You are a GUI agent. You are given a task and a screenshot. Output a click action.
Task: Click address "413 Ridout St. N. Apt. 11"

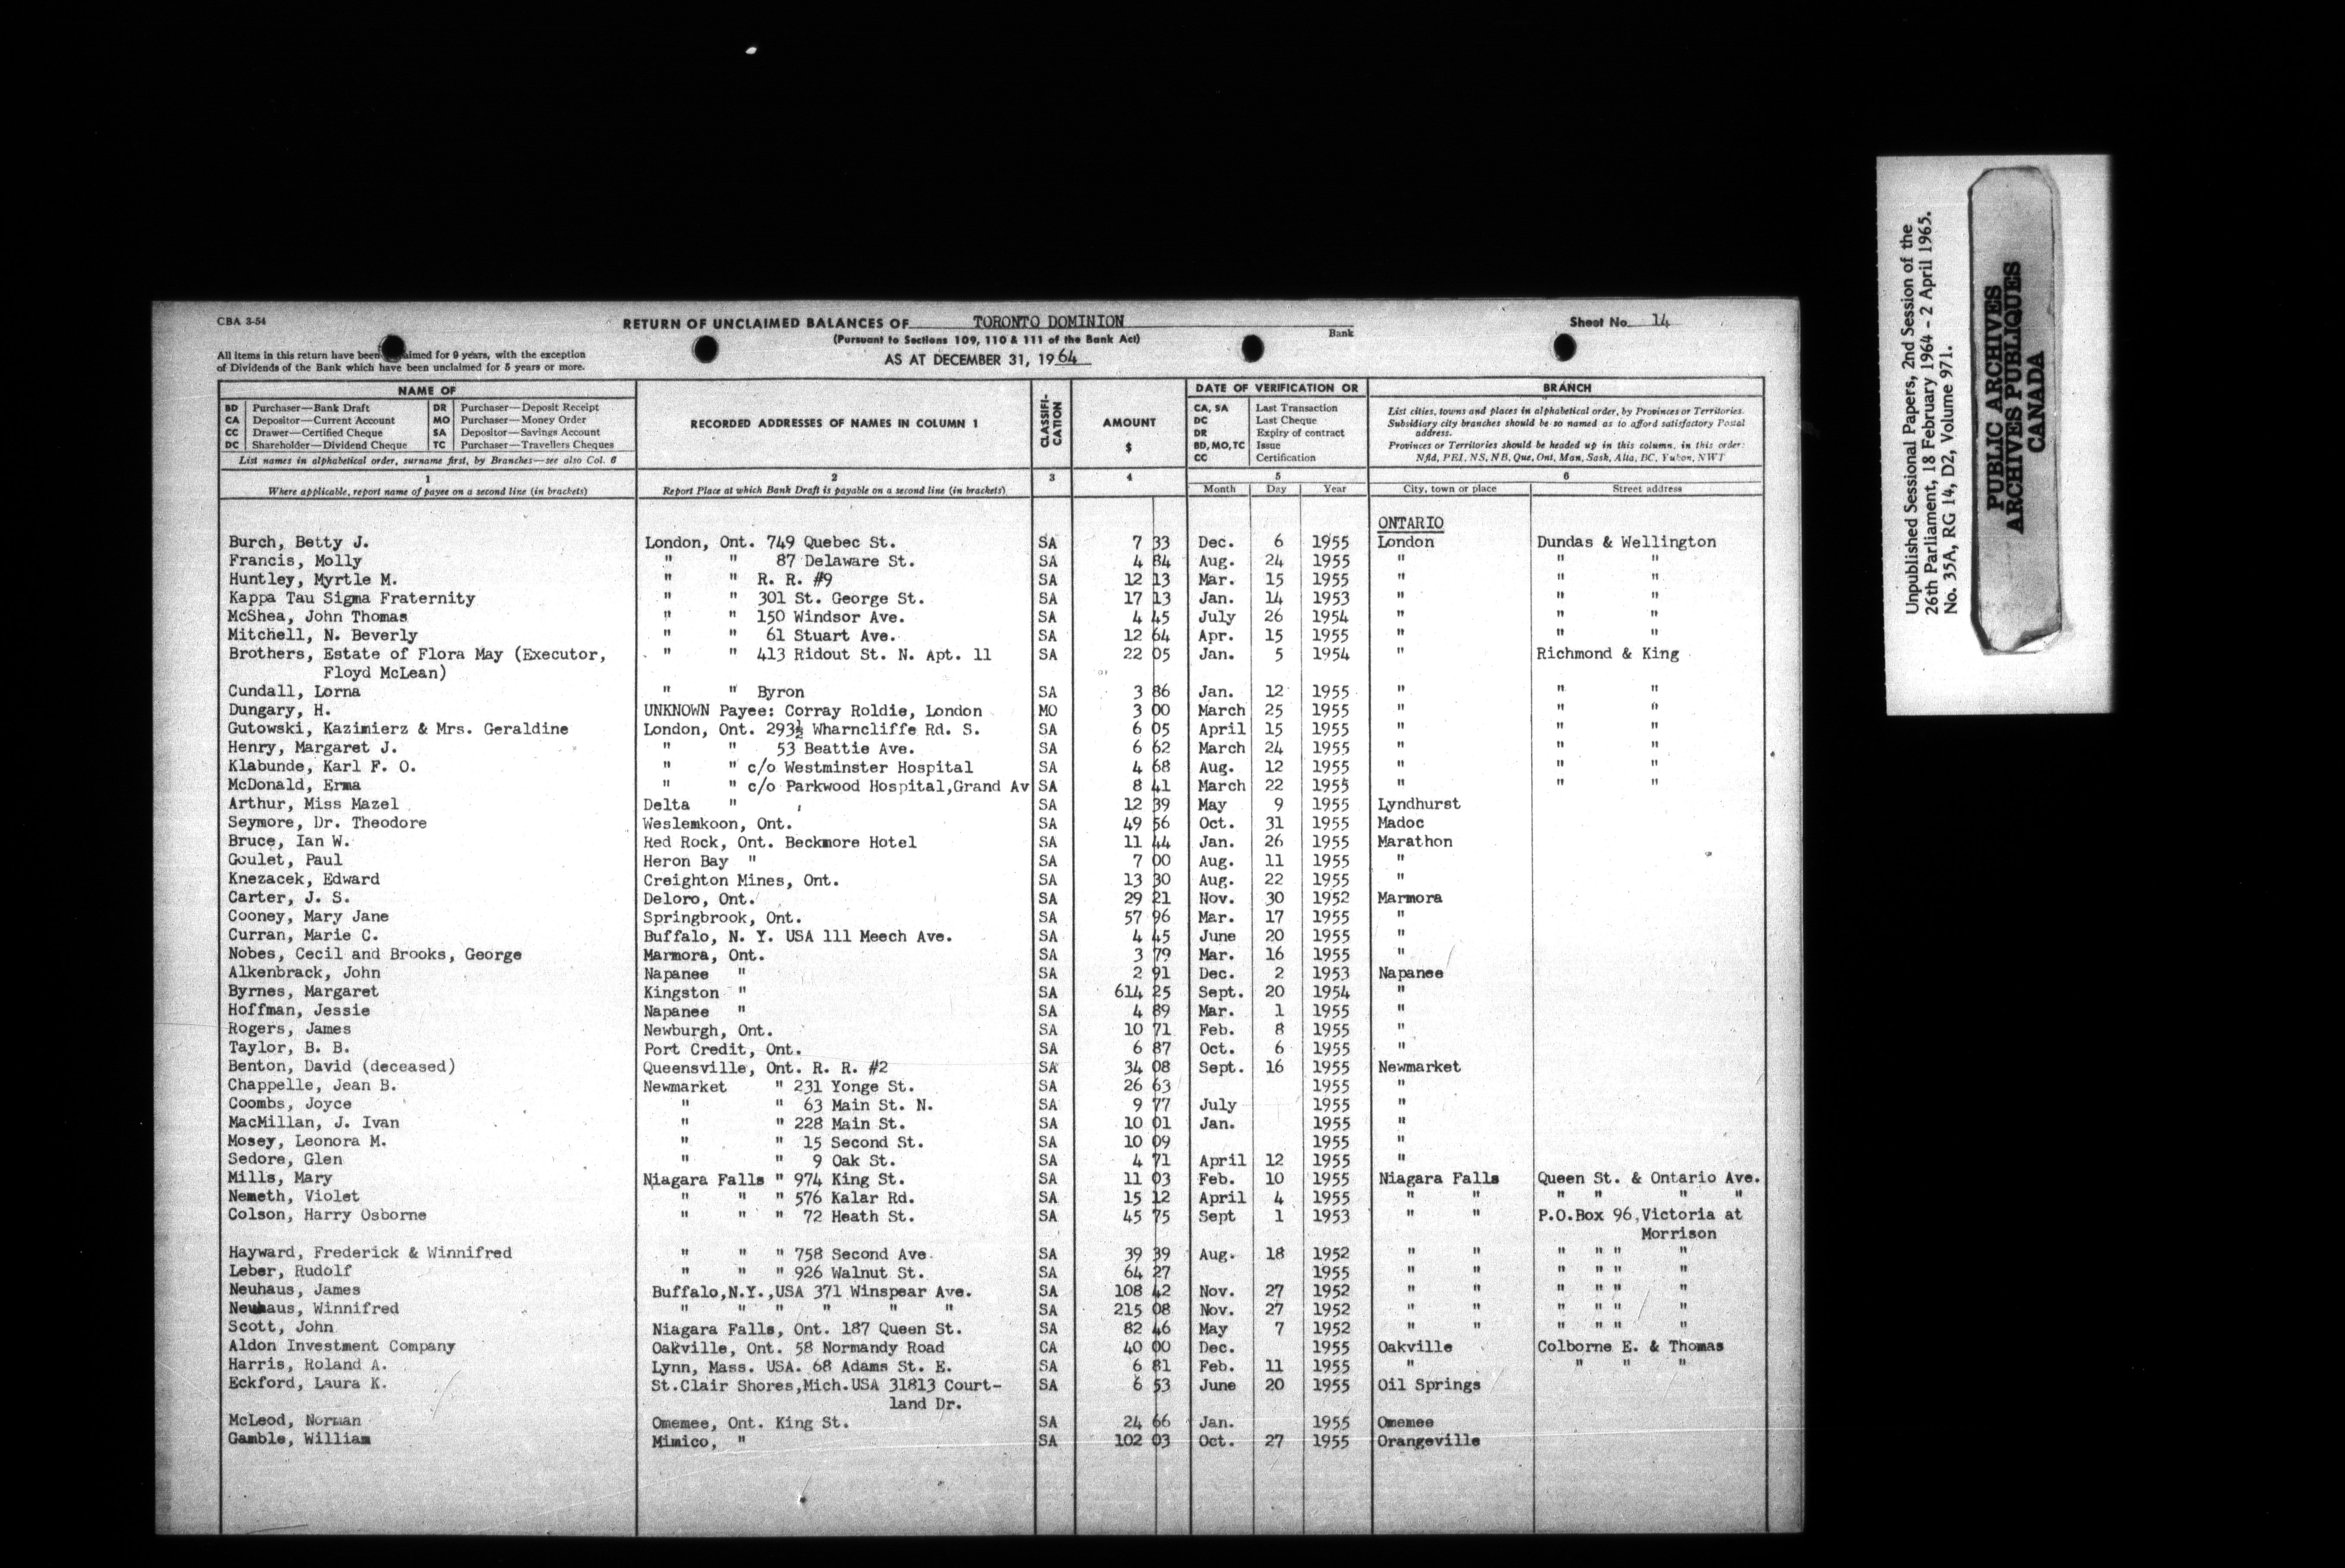coord(874,655)
